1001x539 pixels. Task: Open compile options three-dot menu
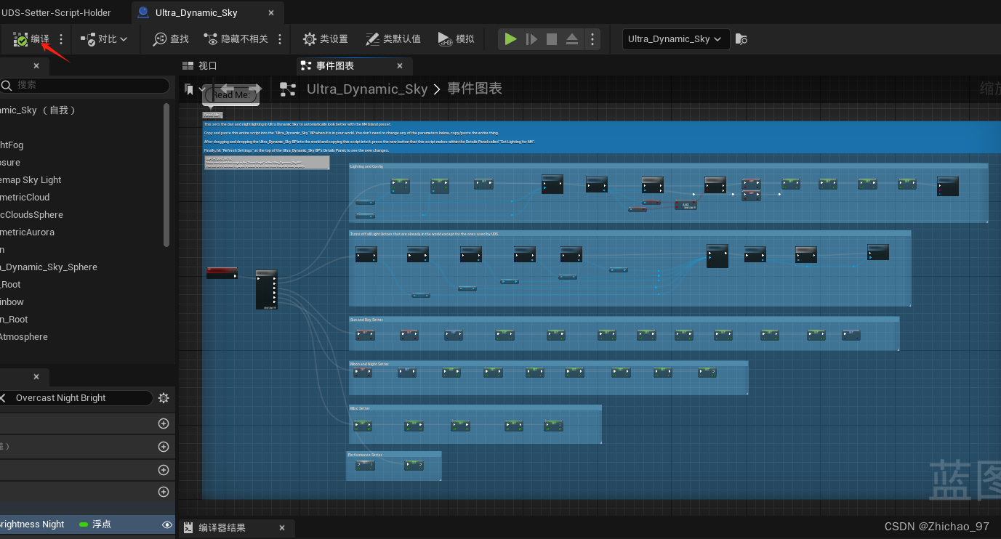pos(61,39)
